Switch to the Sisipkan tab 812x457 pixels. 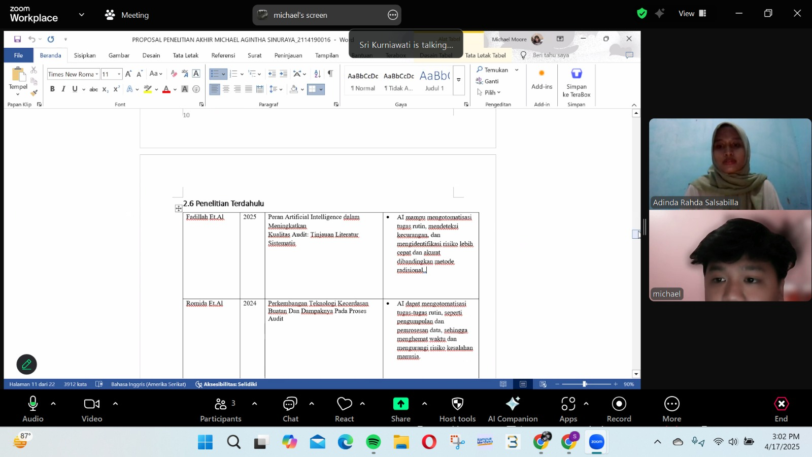[85, 55]
